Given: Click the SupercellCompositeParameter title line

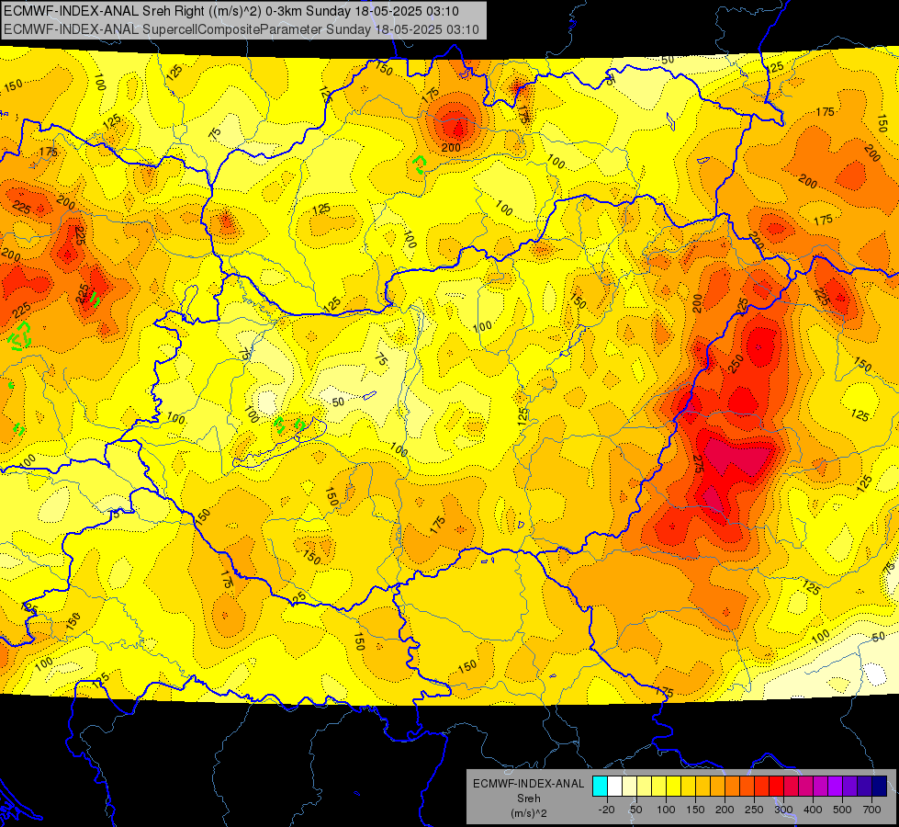Looking at the screenshot, I should (242, 29).
